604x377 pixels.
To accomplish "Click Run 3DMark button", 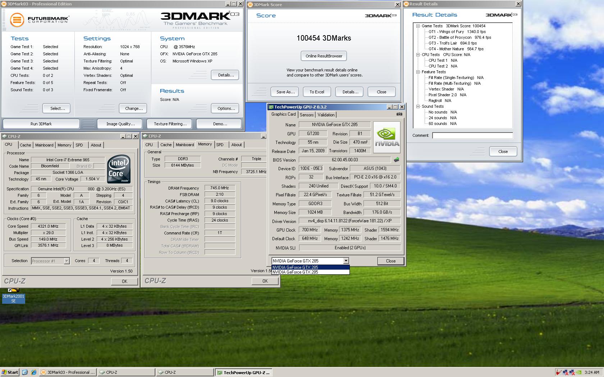I will [x=41, y=124].
